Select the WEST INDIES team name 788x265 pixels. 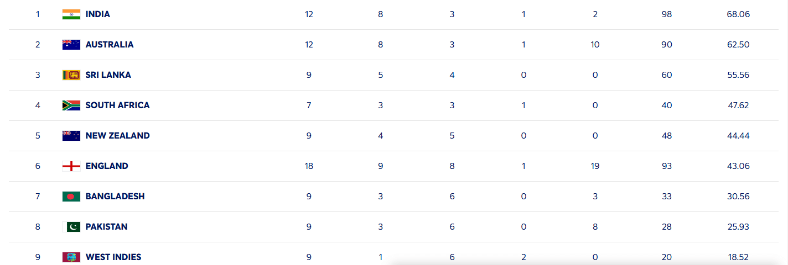[113, 257]
